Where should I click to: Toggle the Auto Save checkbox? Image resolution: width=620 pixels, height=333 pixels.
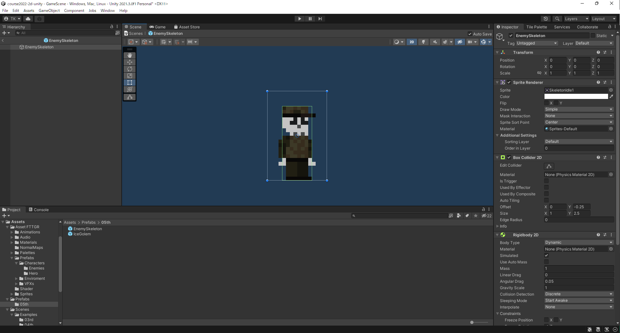point(470,34)
